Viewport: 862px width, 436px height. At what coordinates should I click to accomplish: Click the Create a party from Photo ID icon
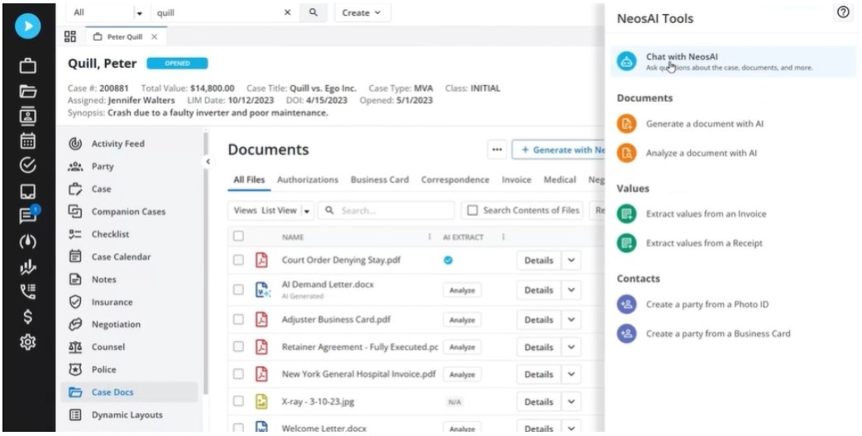pyautogui.click(x=626, y=304)
